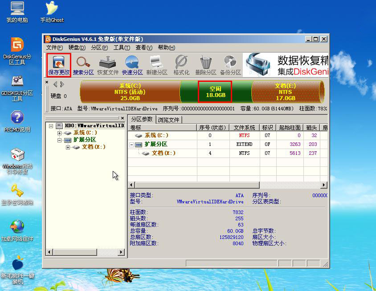Click the 磁头 column header

[x=312, y=128]
